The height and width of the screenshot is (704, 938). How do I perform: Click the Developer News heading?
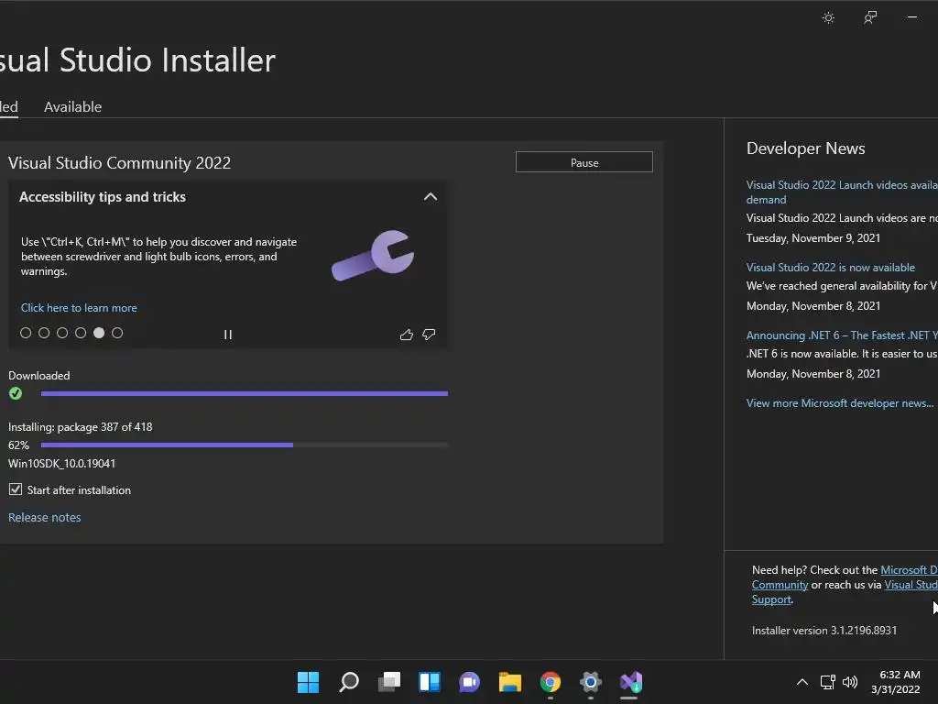coord(805,148)
